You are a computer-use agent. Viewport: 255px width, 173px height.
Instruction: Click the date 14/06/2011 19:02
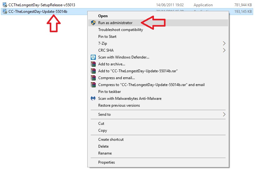(x=170, y=5)
